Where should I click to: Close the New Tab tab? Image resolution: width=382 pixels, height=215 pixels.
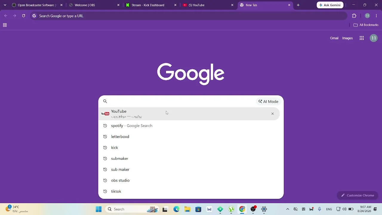tap(289, 5)
